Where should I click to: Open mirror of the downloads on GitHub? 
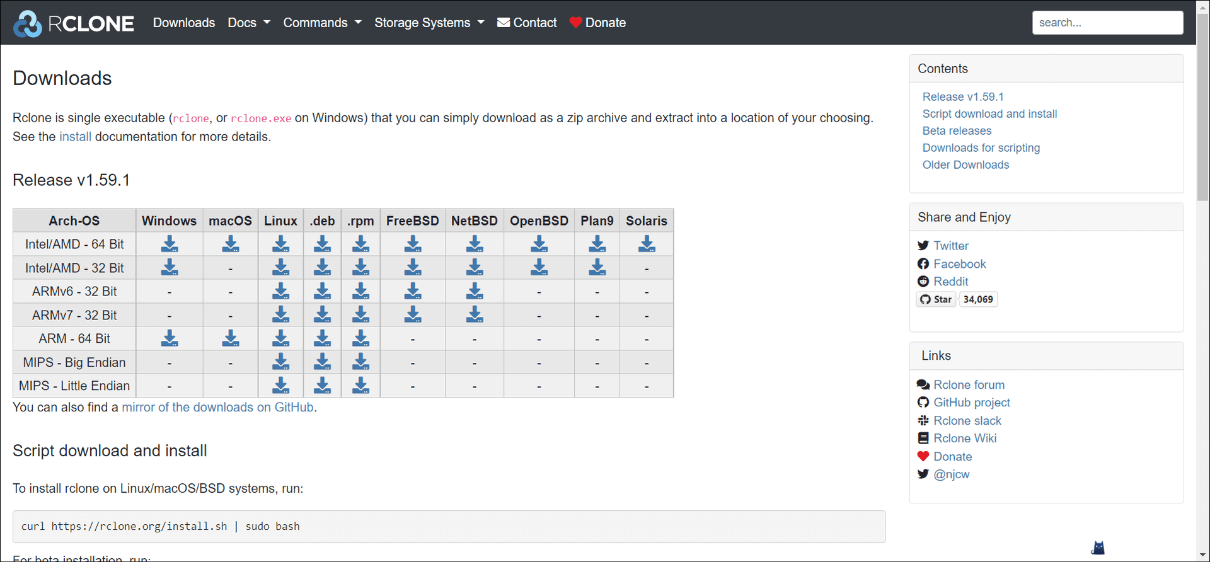coord(217,407)
